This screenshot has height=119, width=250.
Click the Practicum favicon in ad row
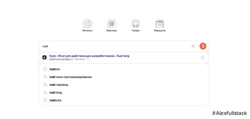[44, 58]
